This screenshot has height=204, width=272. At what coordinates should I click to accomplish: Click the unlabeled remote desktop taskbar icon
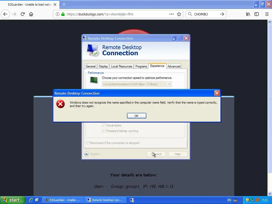tap(132, 200)
